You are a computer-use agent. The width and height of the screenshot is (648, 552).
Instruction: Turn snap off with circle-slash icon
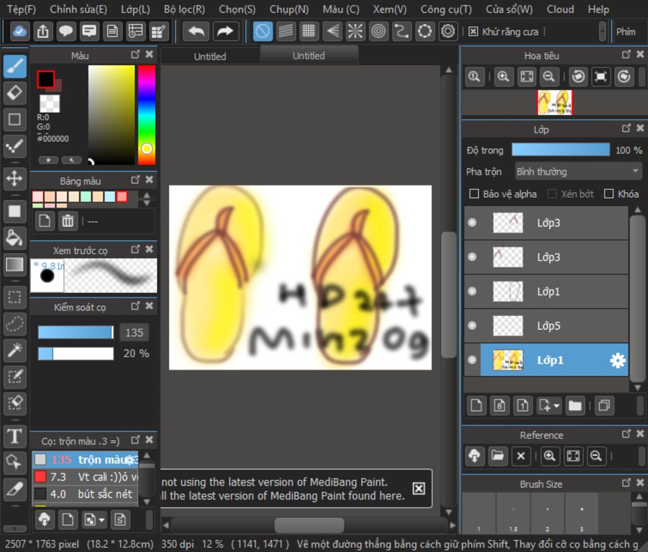(x=263, y=31)
